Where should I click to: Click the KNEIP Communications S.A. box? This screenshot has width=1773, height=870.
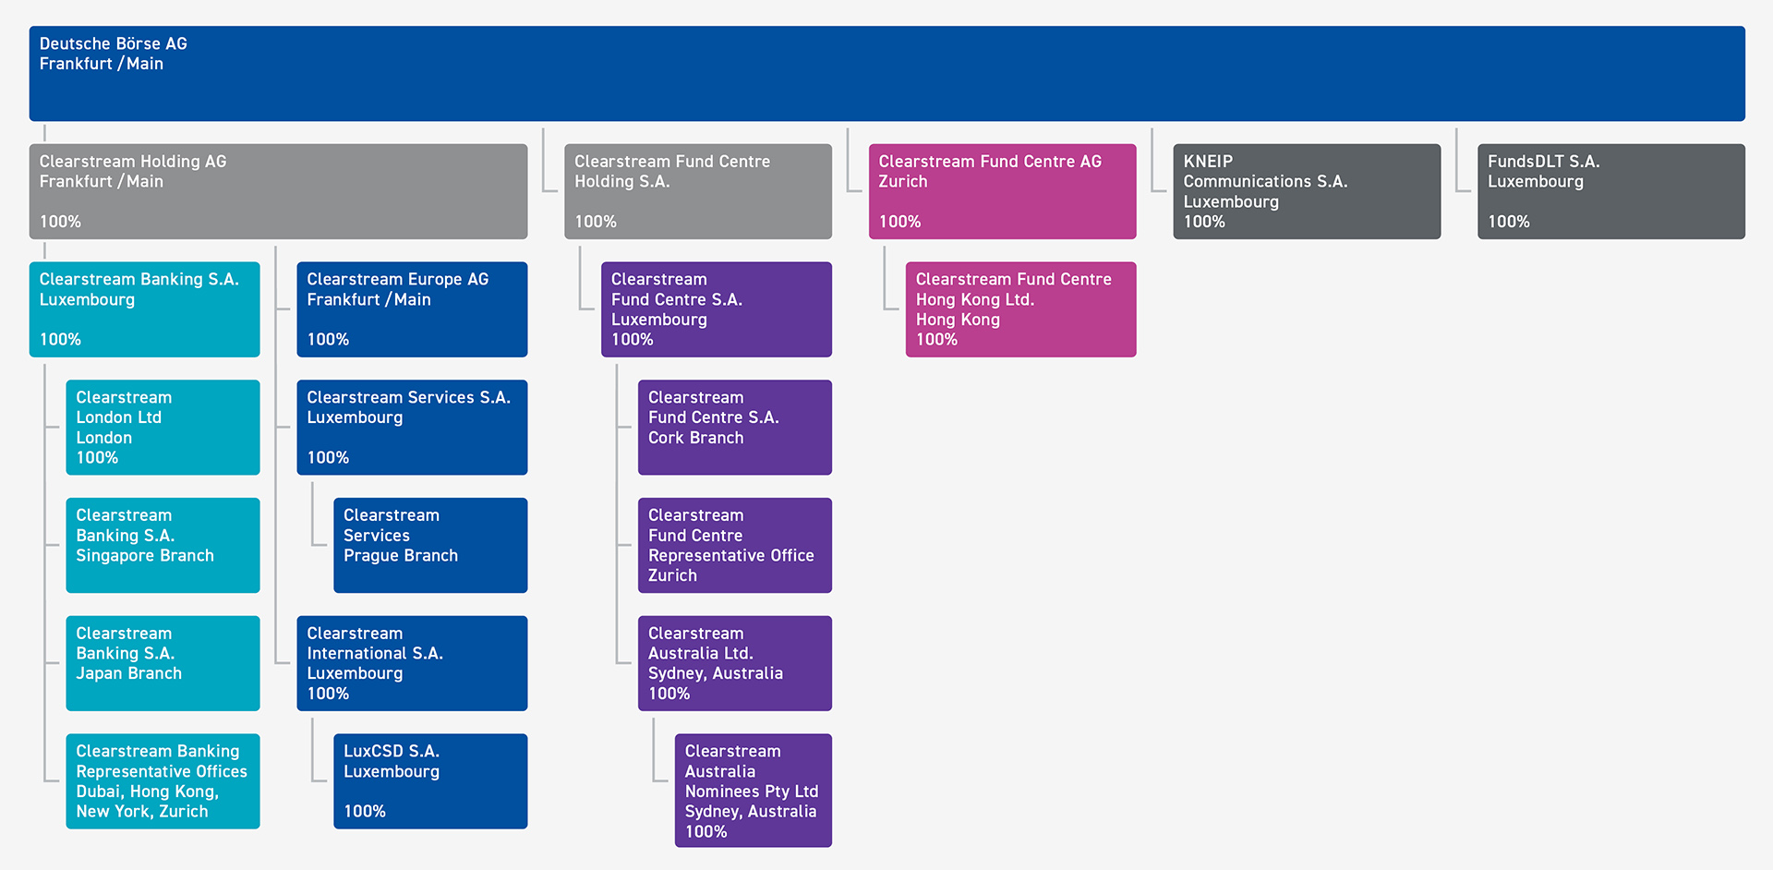tap(1306, 191)
